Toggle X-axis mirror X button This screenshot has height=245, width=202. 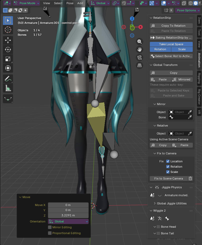(171, 11)
